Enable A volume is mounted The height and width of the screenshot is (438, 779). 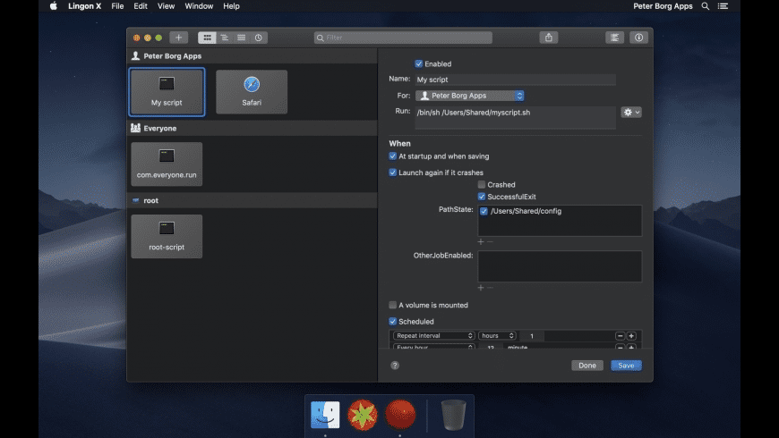[x=393, y=305]
